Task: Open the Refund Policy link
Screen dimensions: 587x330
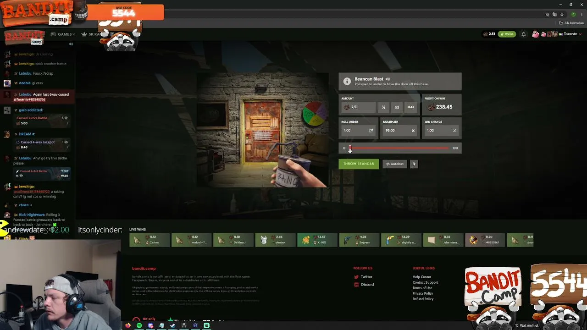Action: [423, 299]
